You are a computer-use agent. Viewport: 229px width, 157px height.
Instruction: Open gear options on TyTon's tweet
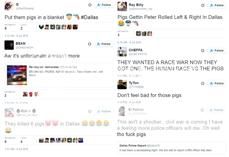(x=203, y=83)
